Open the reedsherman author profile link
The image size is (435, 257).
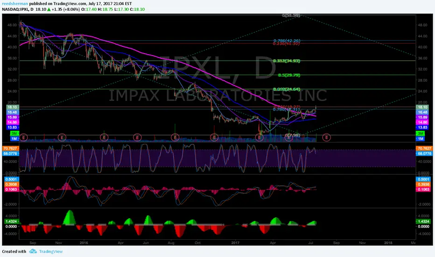click(x=15, y=4)
